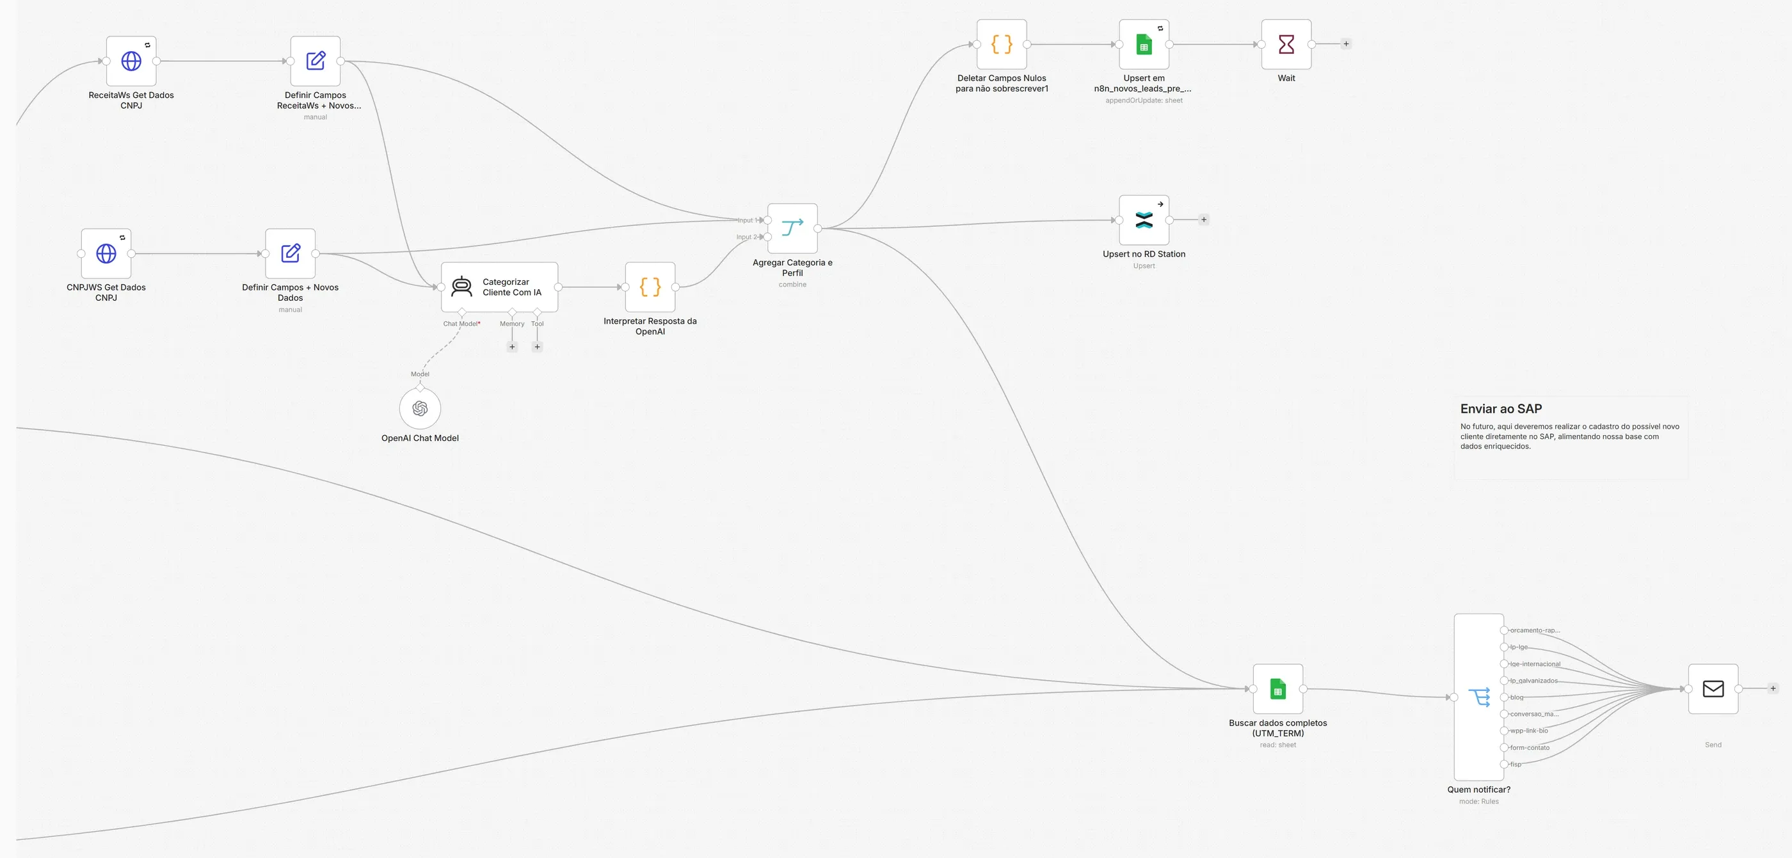Click the form-contato output connector
1792x858 pixels.
[1504, 747]
